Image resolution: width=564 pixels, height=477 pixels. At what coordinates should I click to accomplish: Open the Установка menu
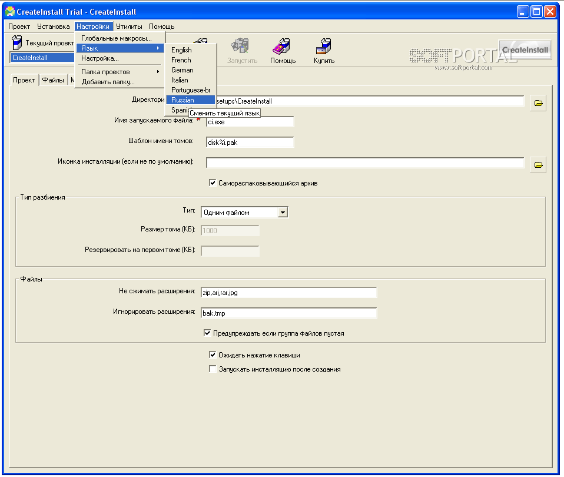[x=53, y=26]
